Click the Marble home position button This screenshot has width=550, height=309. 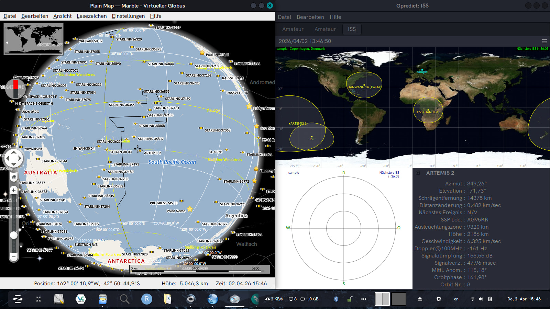click(14, 177)
